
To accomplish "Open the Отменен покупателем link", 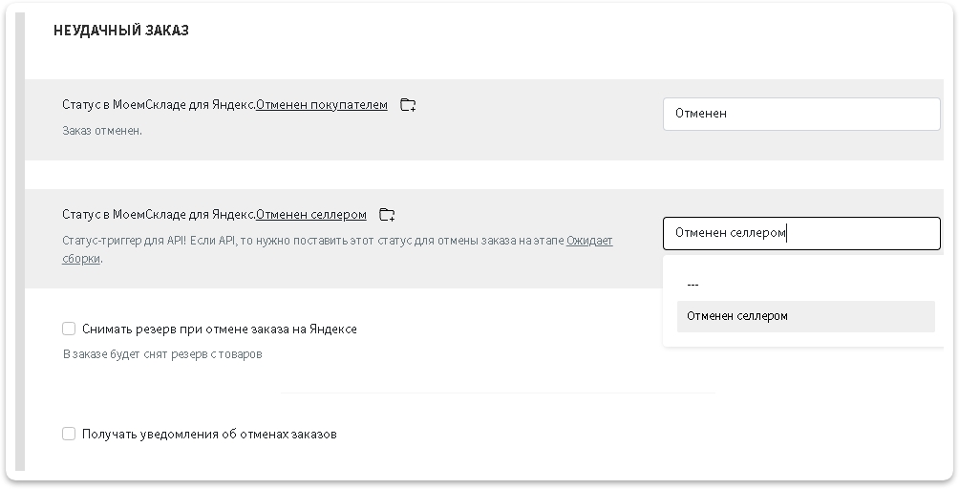I will (322, 104).
